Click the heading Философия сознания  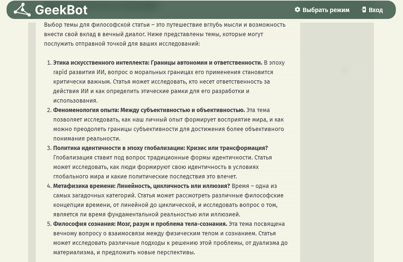click(x=140, y=224)
